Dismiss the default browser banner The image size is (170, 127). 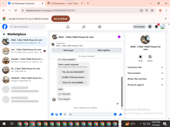coord(166,19)
